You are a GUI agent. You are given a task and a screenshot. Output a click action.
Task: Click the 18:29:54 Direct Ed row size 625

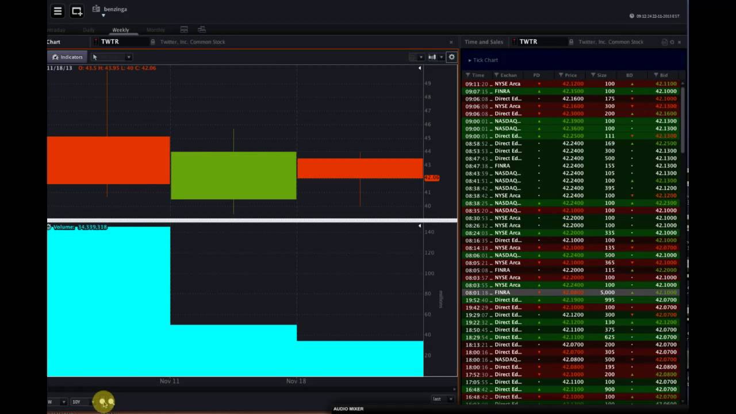pos(572,338)
